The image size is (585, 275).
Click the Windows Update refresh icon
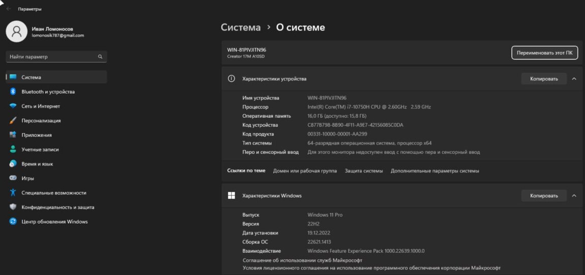pos(13,221)
